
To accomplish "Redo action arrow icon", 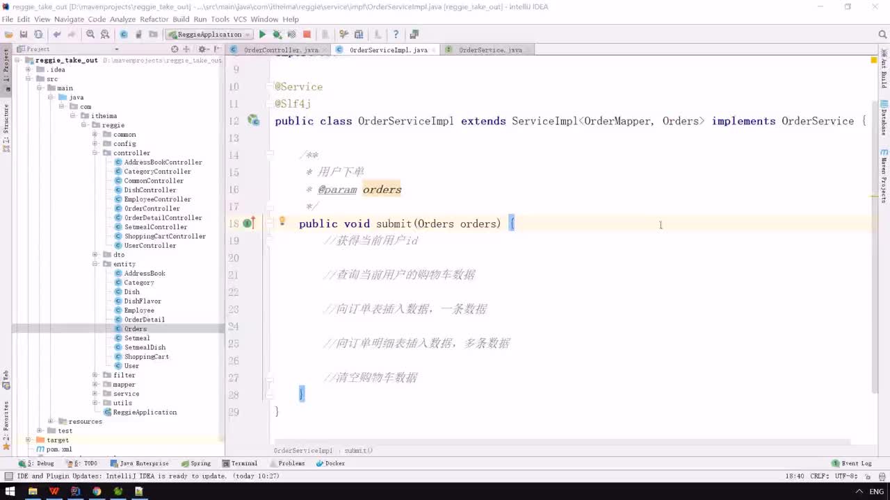I will [x=72, y=34].
